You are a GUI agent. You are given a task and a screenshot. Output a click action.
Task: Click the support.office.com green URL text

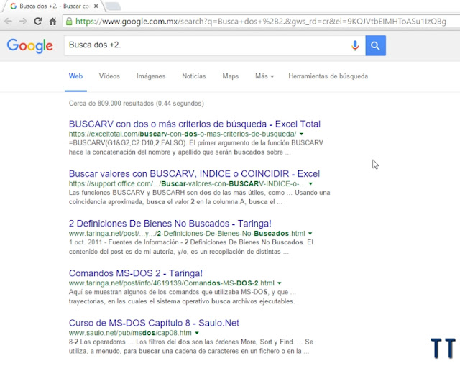(x=187, y=184)
